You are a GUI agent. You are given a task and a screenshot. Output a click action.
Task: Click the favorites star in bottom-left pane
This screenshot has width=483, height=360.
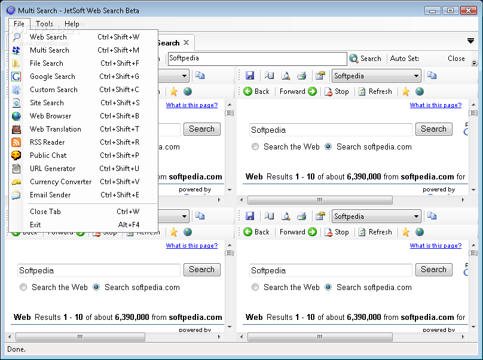174,232
